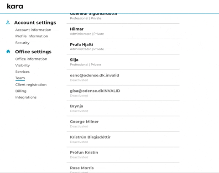Open Client registration settings
219x173 pixels.
click(31, 85)
